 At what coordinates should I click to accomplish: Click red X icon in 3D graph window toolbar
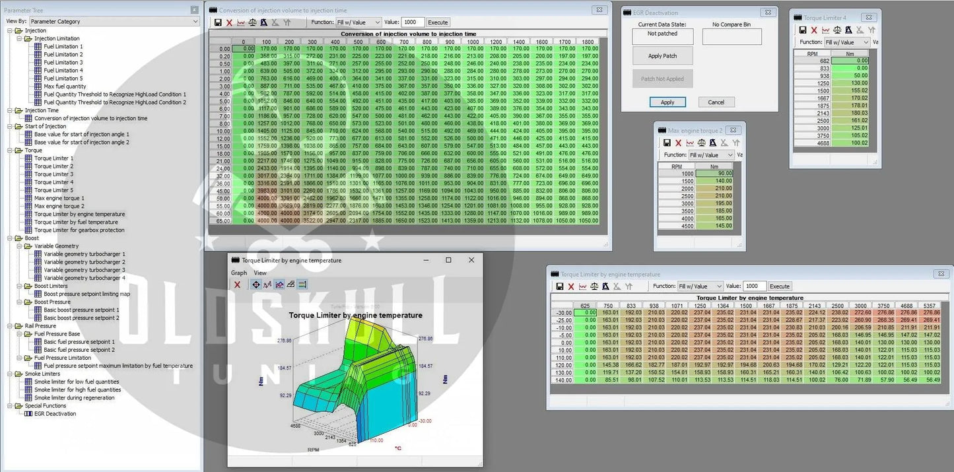(237, 285)
